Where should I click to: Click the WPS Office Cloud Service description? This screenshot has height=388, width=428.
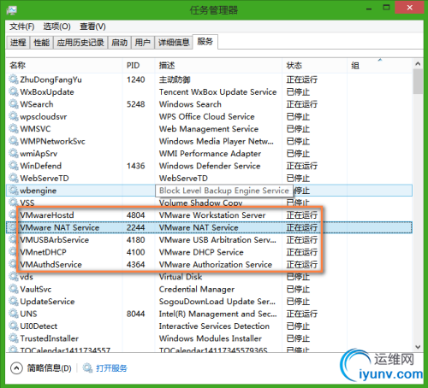coord(207,116)
